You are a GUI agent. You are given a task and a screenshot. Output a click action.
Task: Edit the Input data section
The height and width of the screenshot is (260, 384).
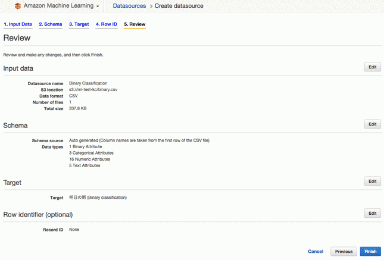coord(372,67)
